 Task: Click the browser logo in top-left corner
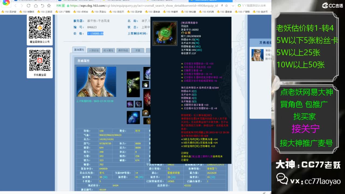6,3
